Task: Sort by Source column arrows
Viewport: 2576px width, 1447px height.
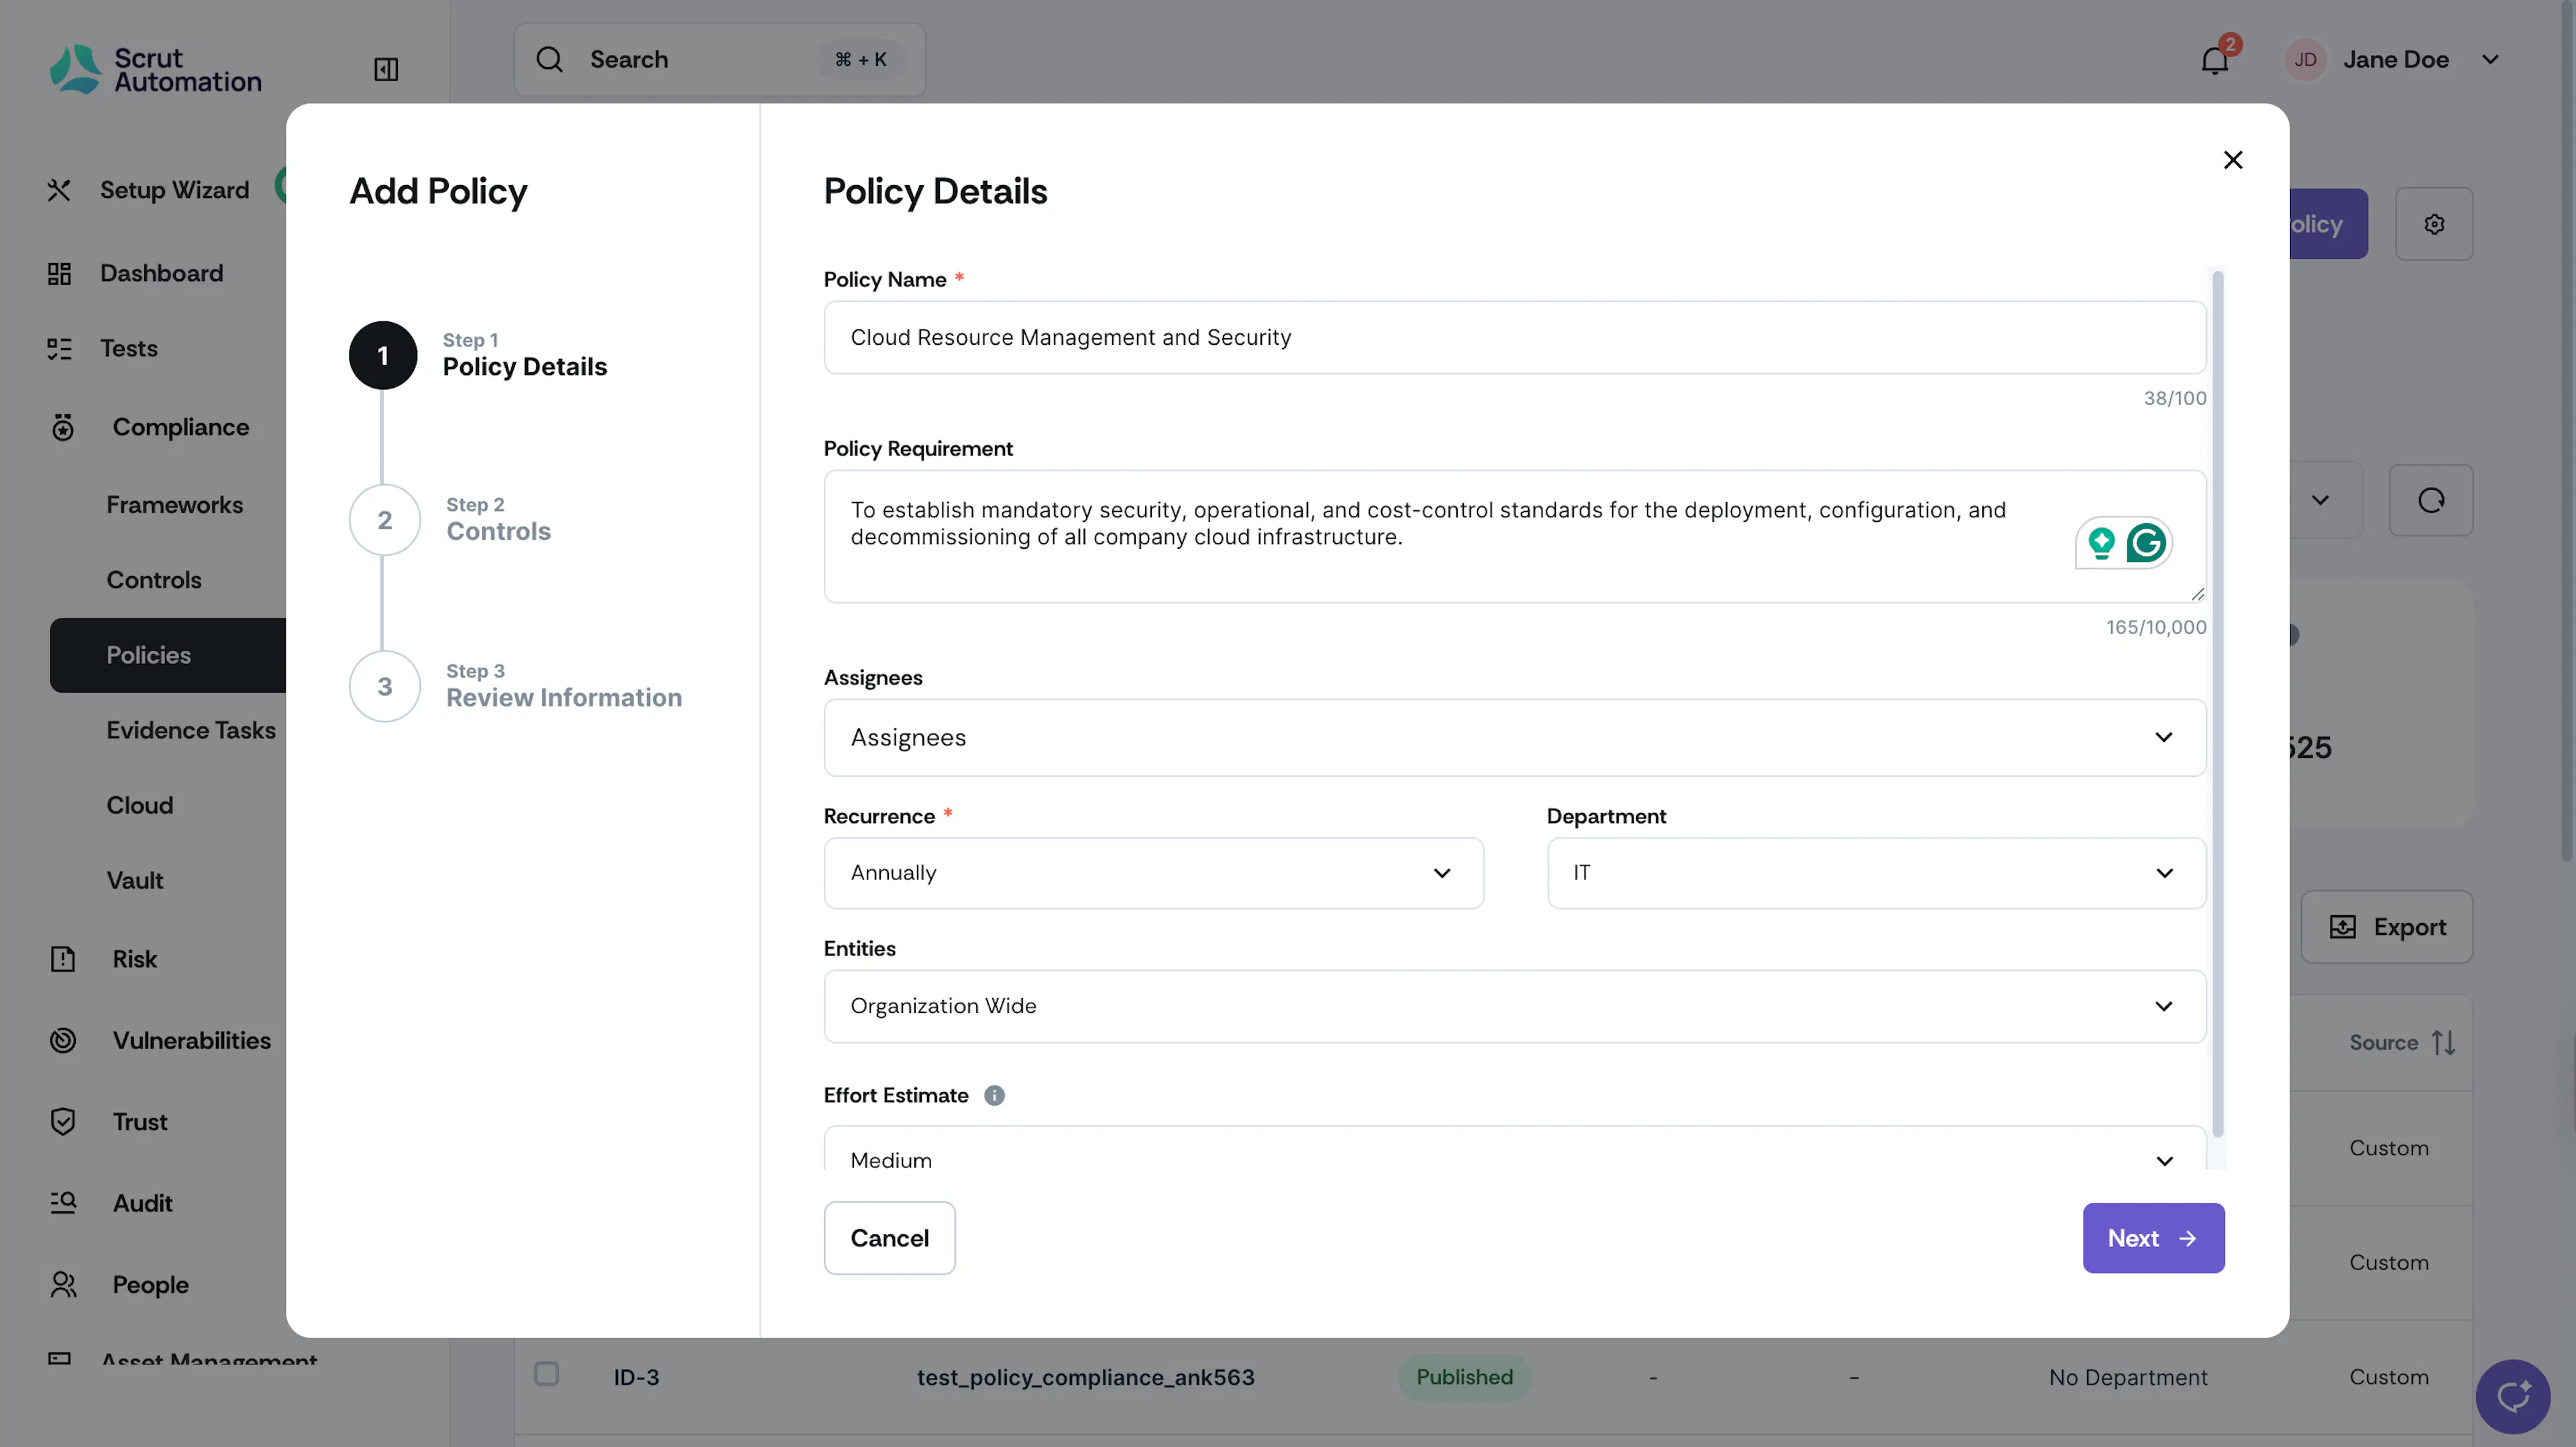Action: point(2444,1043)
